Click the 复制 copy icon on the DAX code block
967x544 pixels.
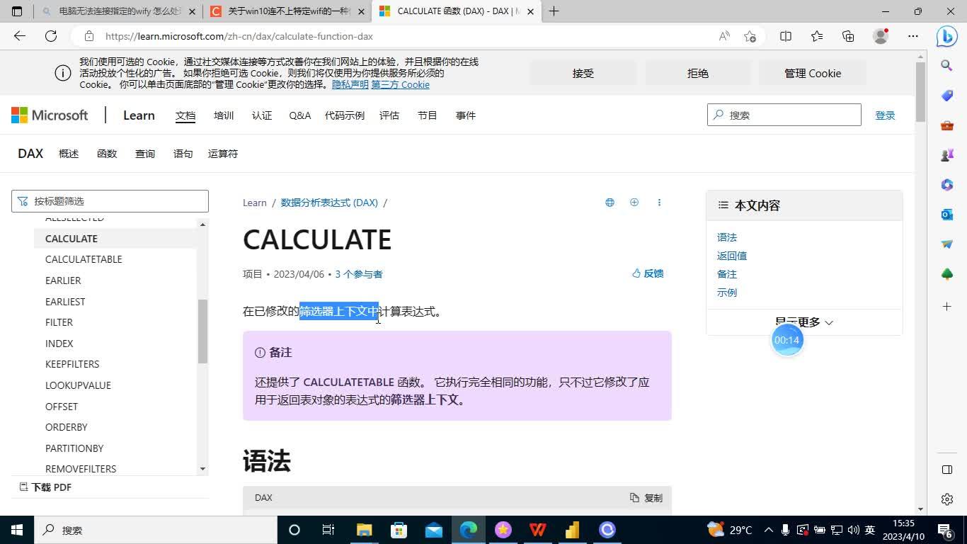click(633, 497)
